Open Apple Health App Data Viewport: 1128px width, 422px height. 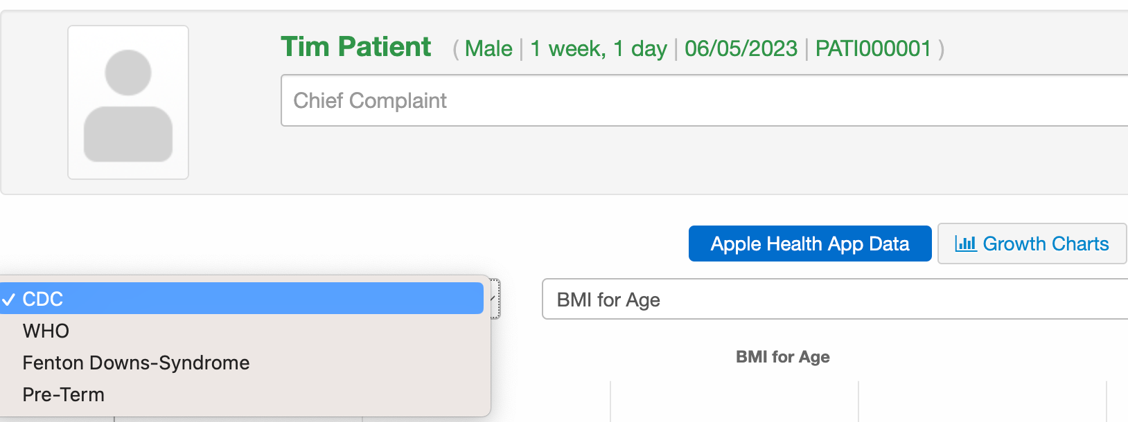click(x=809, y=244)
